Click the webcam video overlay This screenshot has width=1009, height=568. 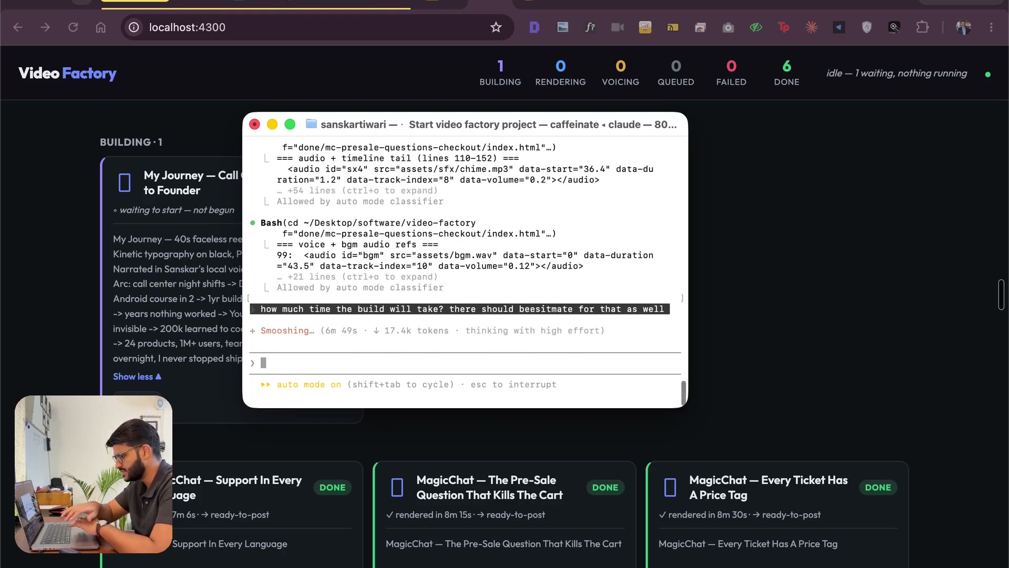94,474
